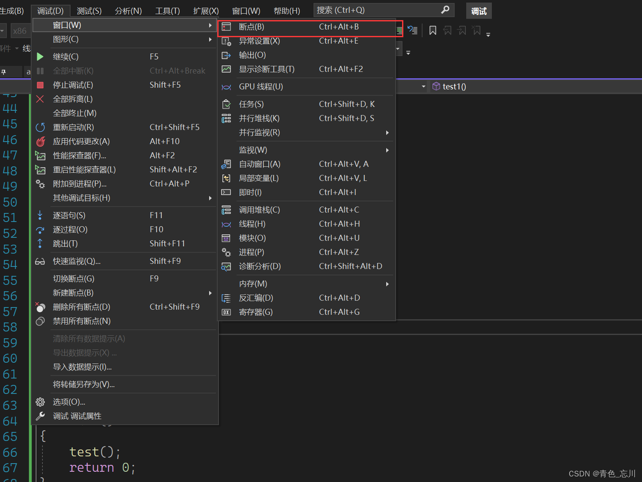The width and height of the screenshot is (642, 482).
Task: Click the Step Into arrow icon
Action: tap(40, 216)
